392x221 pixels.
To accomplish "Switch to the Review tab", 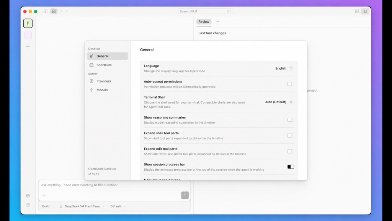I will [204, 22].
